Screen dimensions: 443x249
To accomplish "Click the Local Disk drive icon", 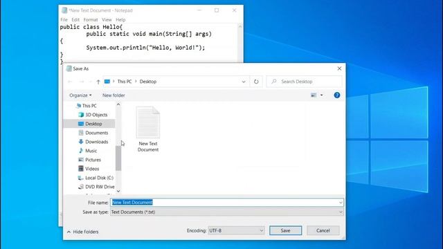I will point(80,178).
